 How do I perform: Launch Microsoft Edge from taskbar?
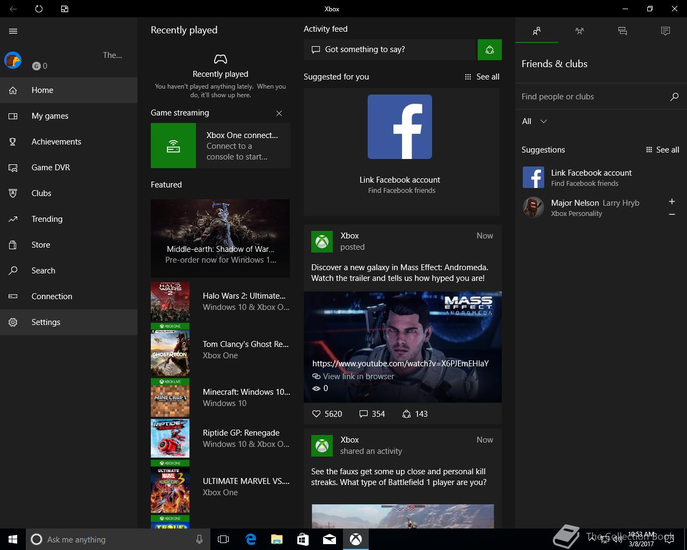[251, 539]
